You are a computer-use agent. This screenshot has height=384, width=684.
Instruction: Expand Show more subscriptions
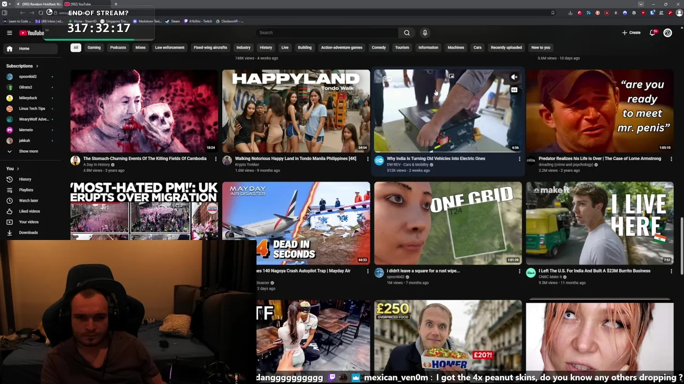pyautogui.click(x=29, y=151)
